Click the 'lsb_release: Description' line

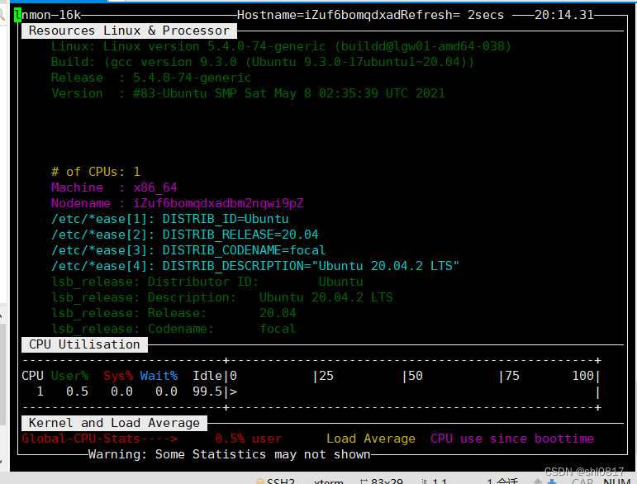[221, 297]
